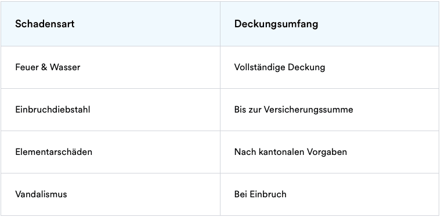Select the Bis zur Versicherungssumme cell
This screenshot has width=441, height=217.
[330, 110]
